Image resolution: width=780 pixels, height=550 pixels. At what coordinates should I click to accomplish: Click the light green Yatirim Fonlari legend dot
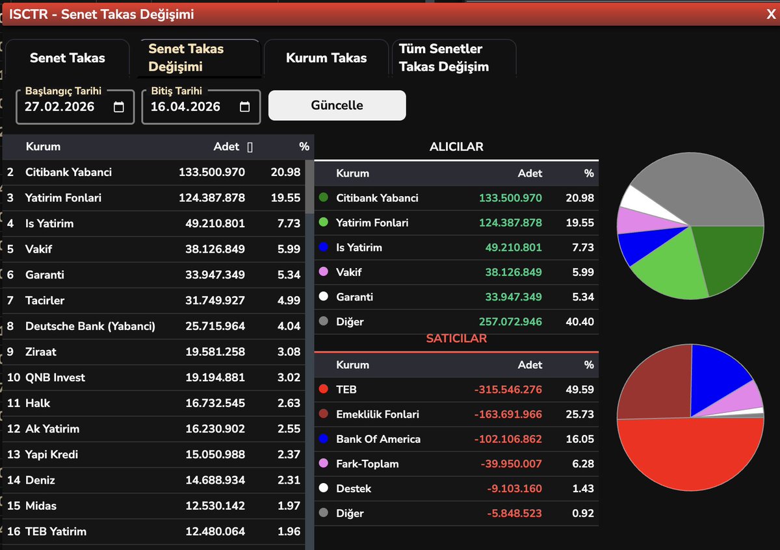click(x=323, y=223)
